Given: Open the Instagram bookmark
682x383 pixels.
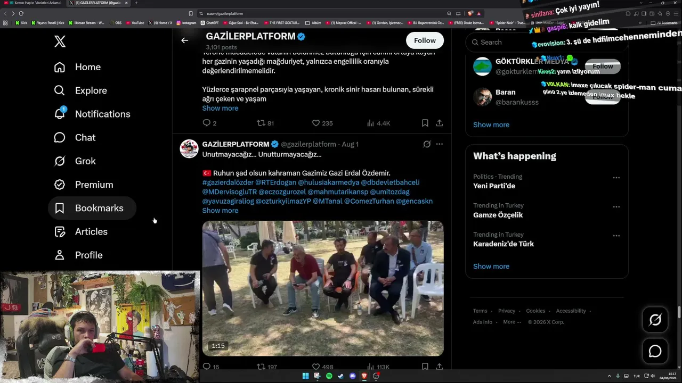Looking at the screenshot, I should click(x=186, y=23).
